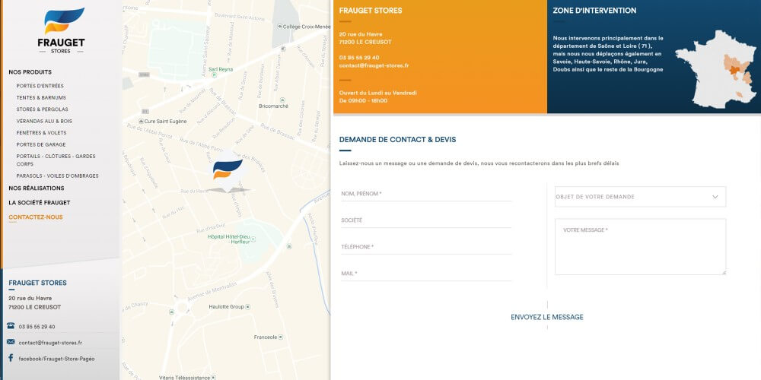Click the Avenue de Montvallon street label
This screenshot has width=761, height=380.
[212, 291]
